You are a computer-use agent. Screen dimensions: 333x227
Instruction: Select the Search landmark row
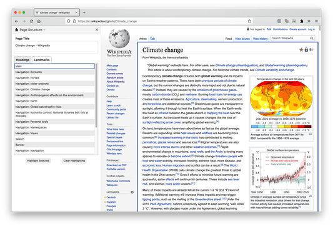tap(54, 139)
